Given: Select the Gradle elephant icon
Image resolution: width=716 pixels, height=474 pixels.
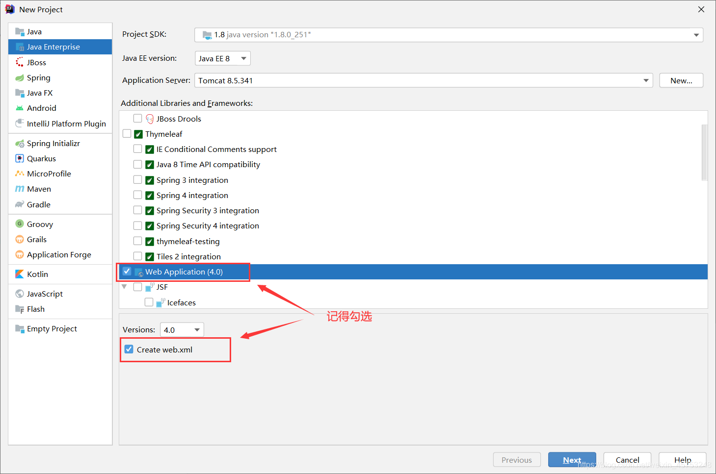Looking at the screenshot, I should coord(20,204).
